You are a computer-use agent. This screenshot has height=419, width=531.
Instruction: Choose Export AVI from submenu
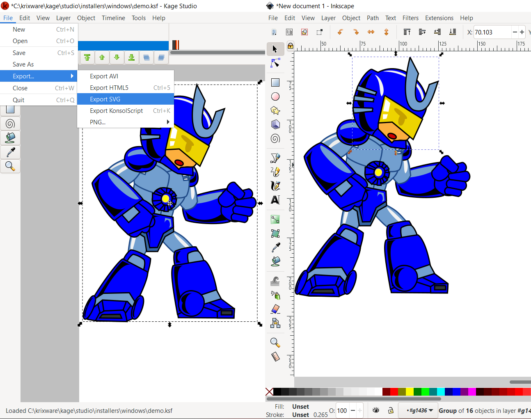(126, 76)
